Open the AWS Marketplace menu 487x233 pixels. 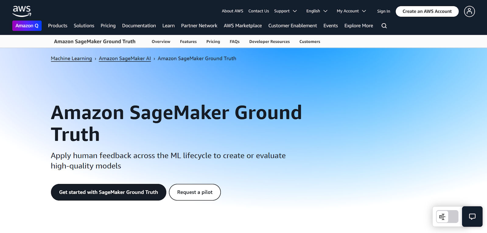(x=243, y=26)
